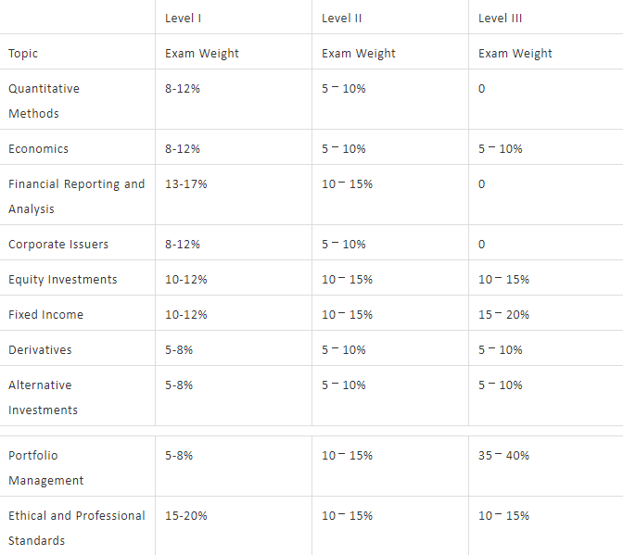This screenshot has height=555, width=623.
Task: Select the Equity Investments row label
Action: (x=63, y=280)
